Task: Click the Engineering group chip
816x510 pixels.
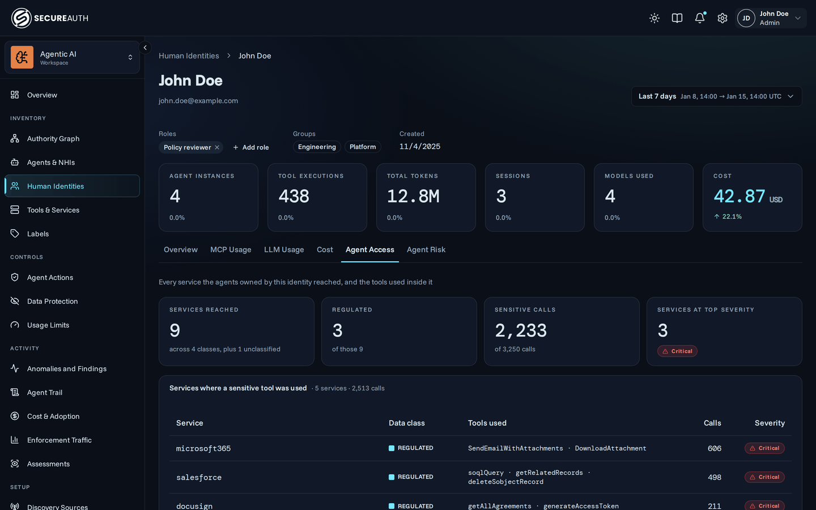Action: coord(317,147)
